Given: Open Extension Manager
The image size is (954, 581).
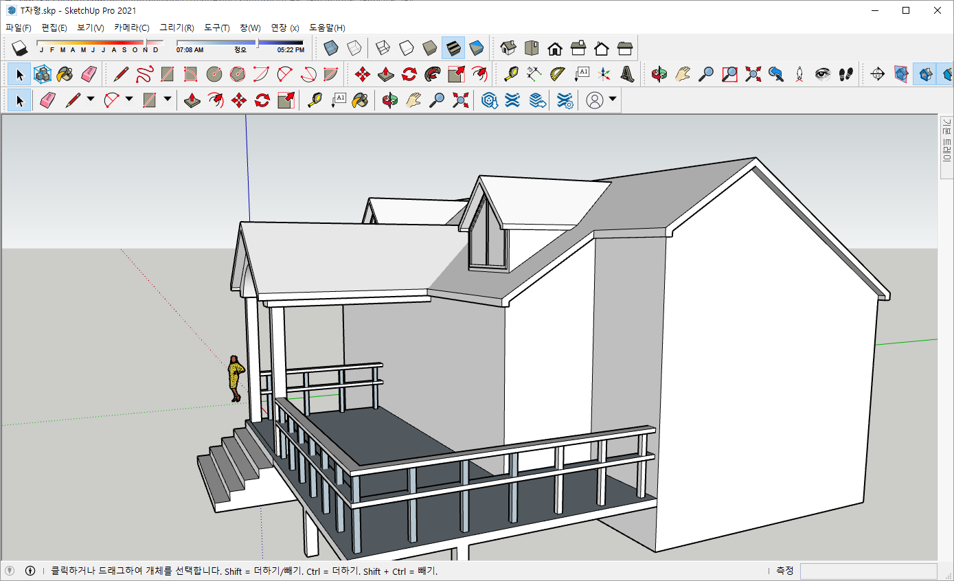Looking at the screenshot, I should click(x=565, y=101).
